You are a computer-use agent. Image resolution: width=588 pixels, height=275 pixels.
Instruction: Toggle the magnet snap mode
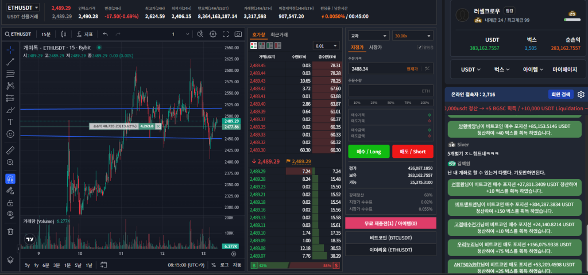point(10,179)
